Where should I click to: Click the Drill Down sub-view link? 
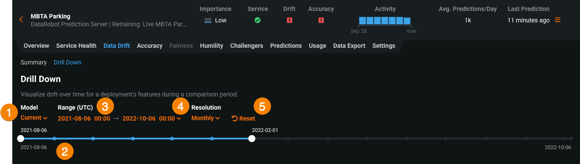pyautogui.click(x=68, y=62)
